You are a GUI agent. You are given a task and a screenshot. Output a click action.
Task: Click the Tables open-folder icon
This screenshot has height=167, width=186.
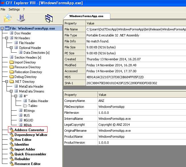25,106
